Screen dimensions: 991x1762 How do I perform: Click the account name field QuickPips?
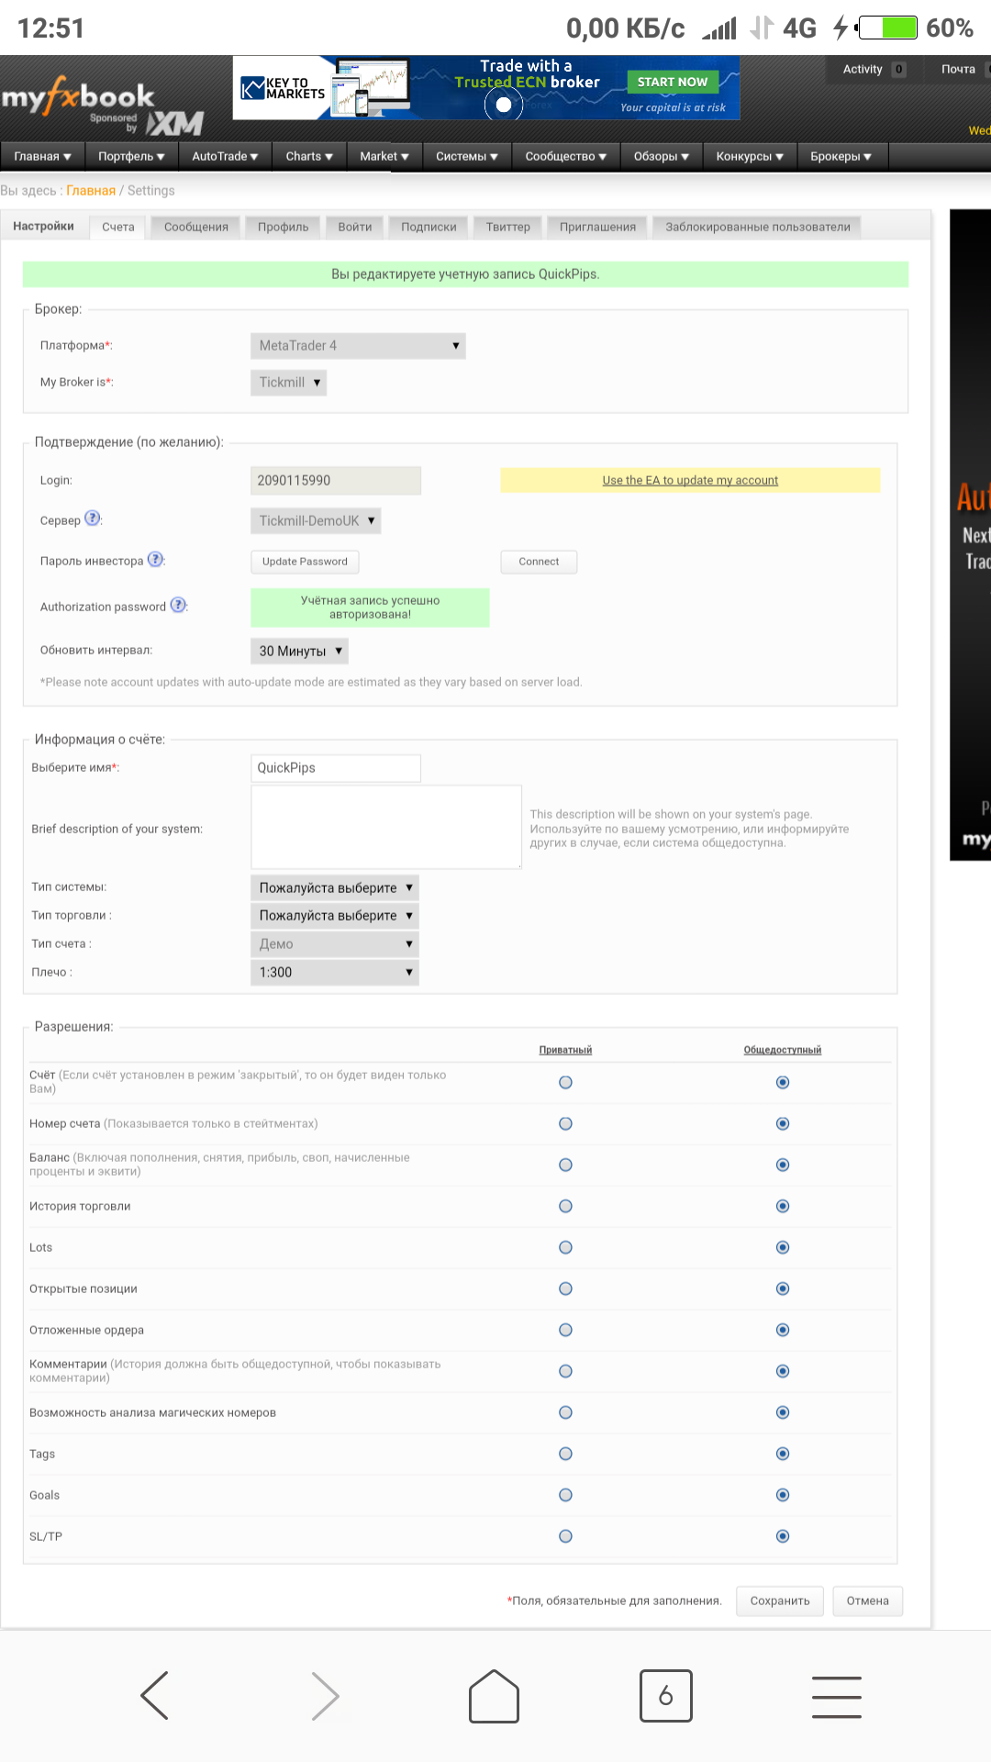pyautogui.click(x=336, y=768)
